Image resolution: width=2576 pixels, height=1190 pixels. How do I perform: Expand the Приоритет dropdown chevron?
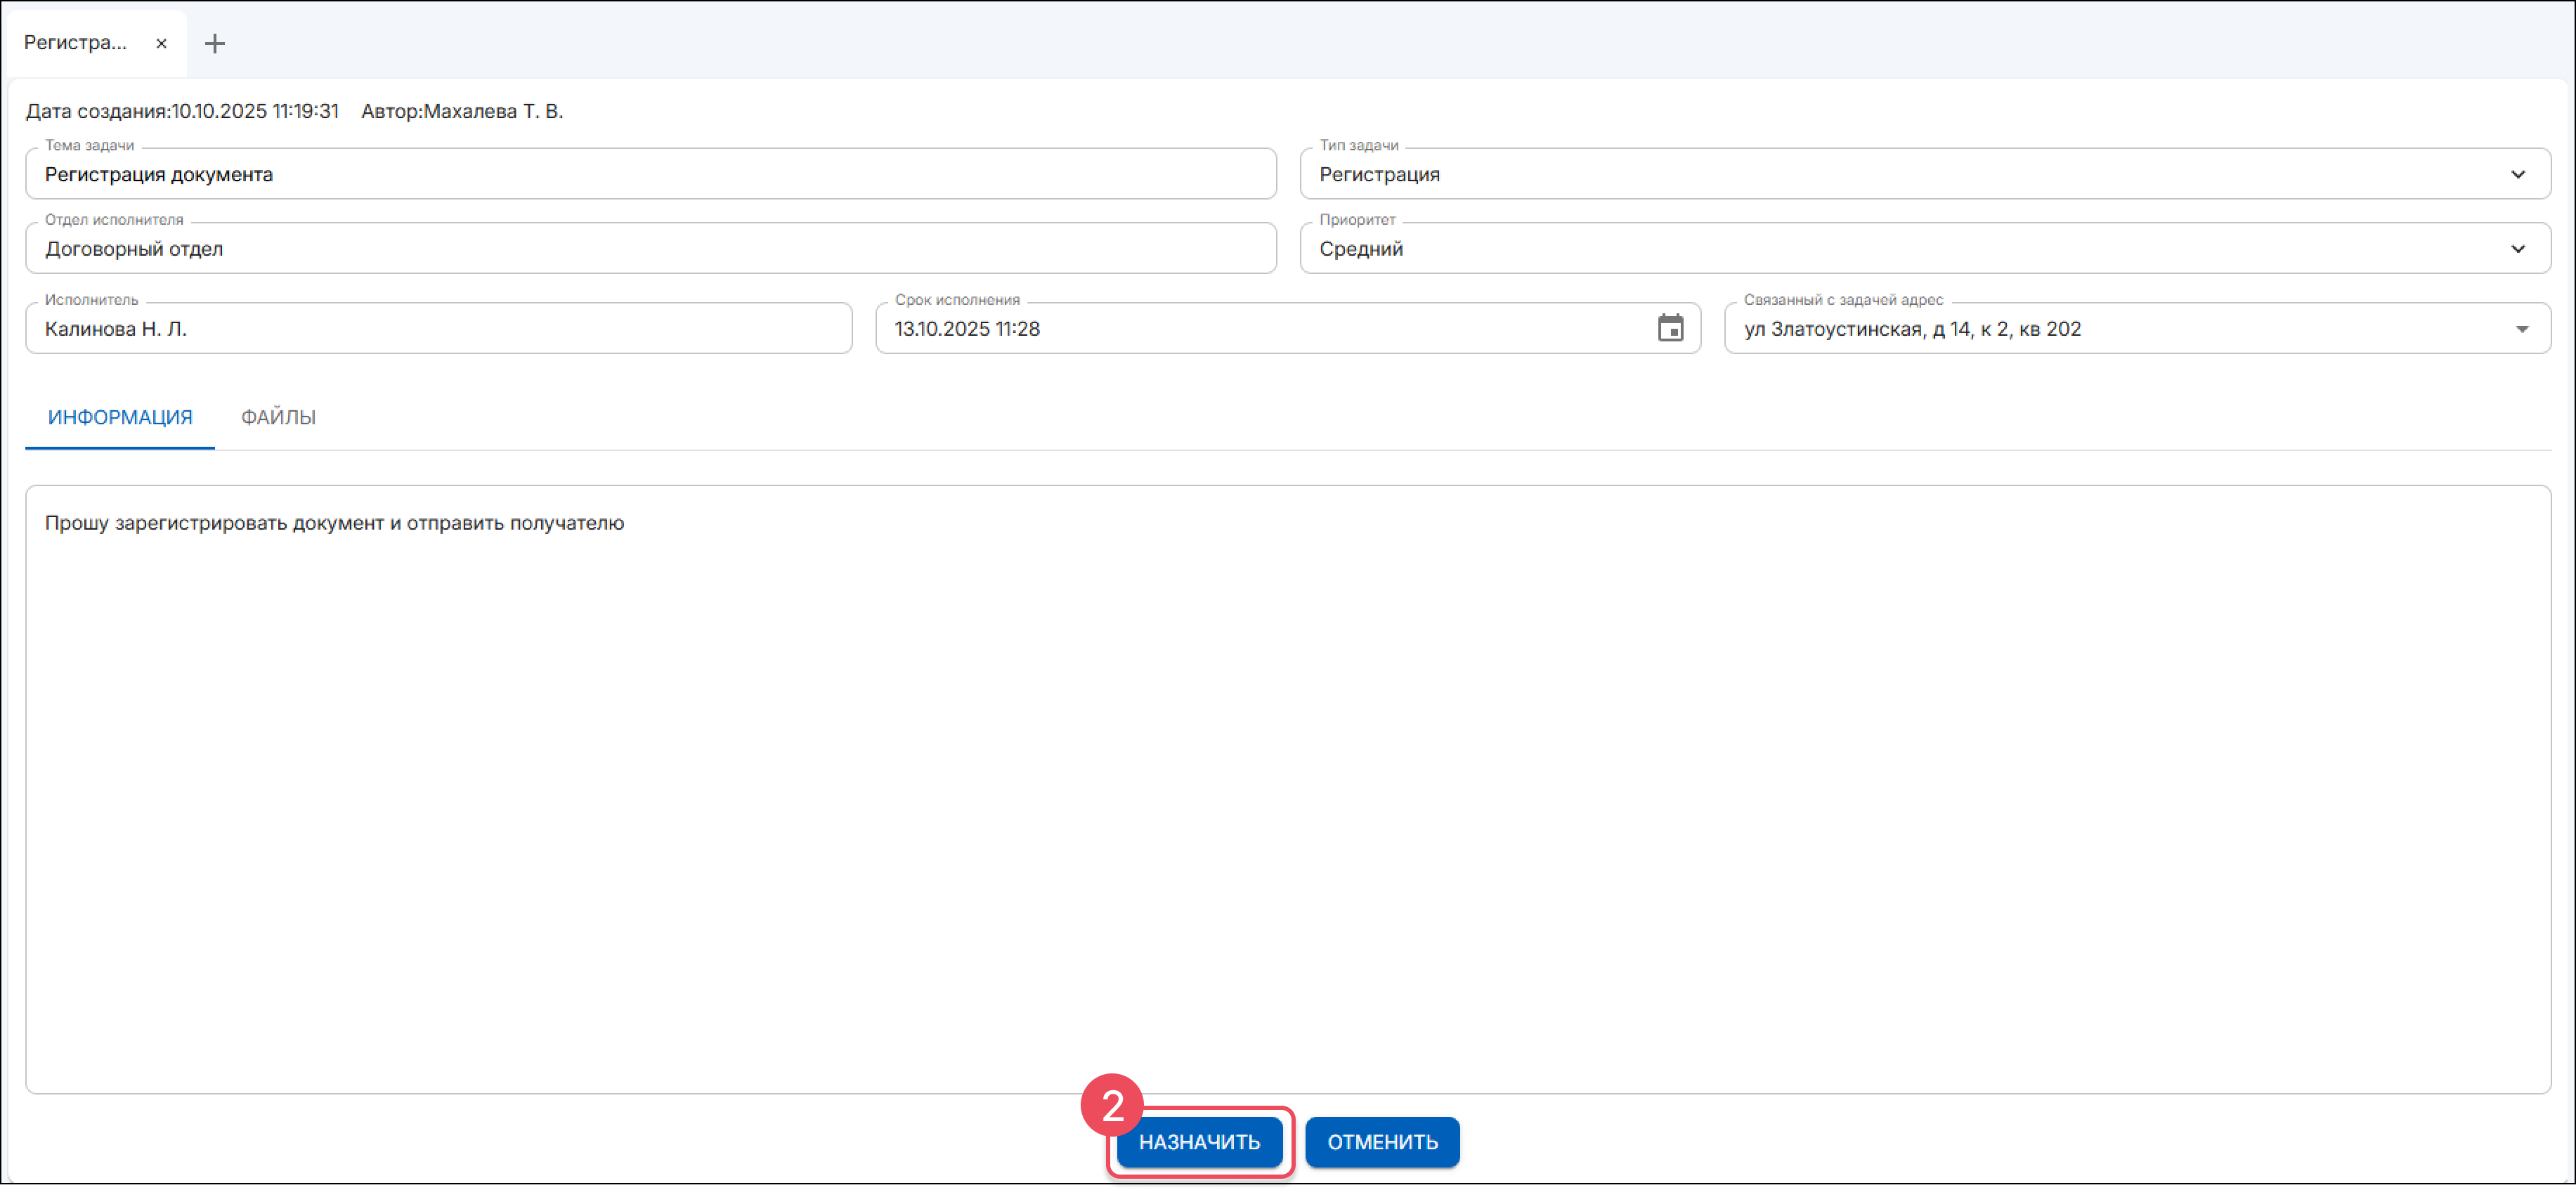point(2517,249)
